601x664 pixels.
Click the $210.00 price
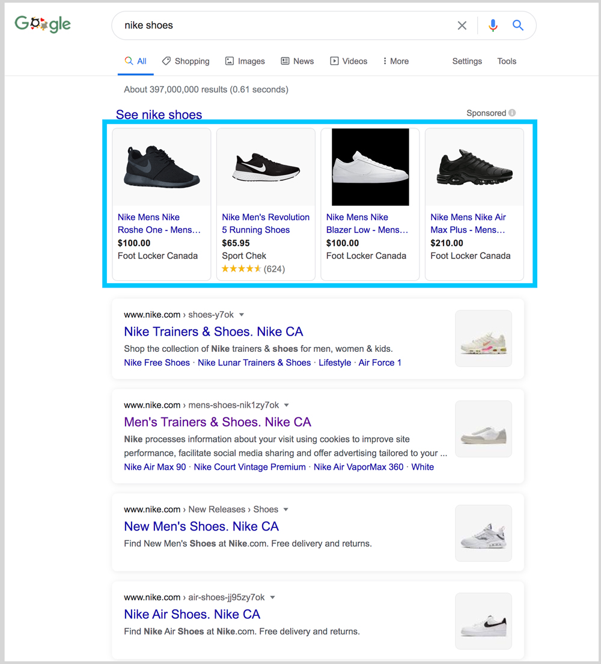pyautogui.click(x=447, y=243)
